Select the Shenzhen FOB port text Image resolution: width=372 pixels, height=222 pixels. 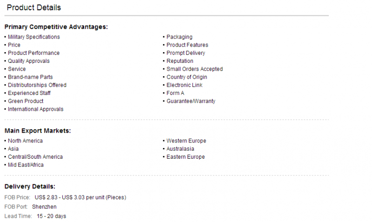point(44,207)
